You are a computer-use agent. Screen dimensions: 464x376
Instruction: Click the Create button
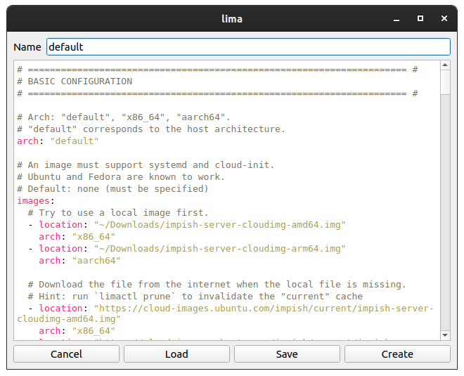(397, 354)
